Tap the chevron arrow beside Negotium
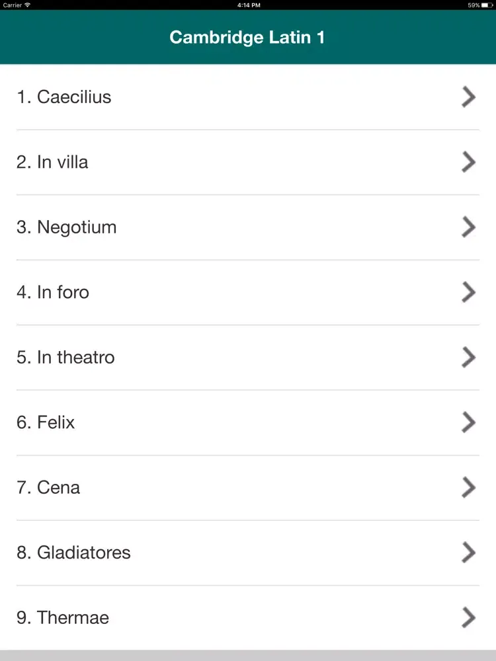Screen dimensions: 496x661 468,227
